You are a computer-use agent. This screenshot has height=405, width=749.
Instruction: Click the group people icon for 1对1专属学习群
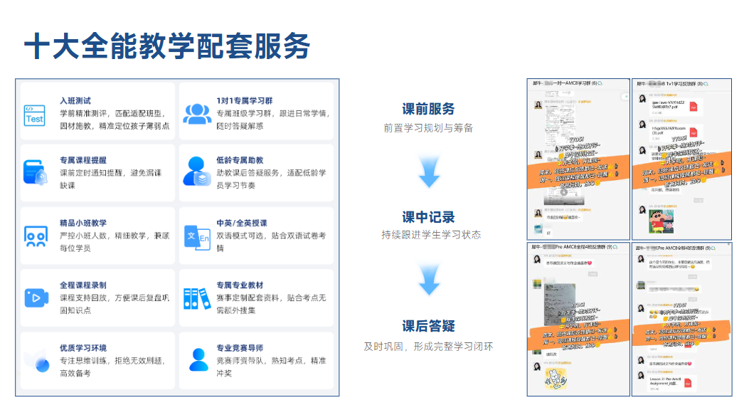coord(197,114)
